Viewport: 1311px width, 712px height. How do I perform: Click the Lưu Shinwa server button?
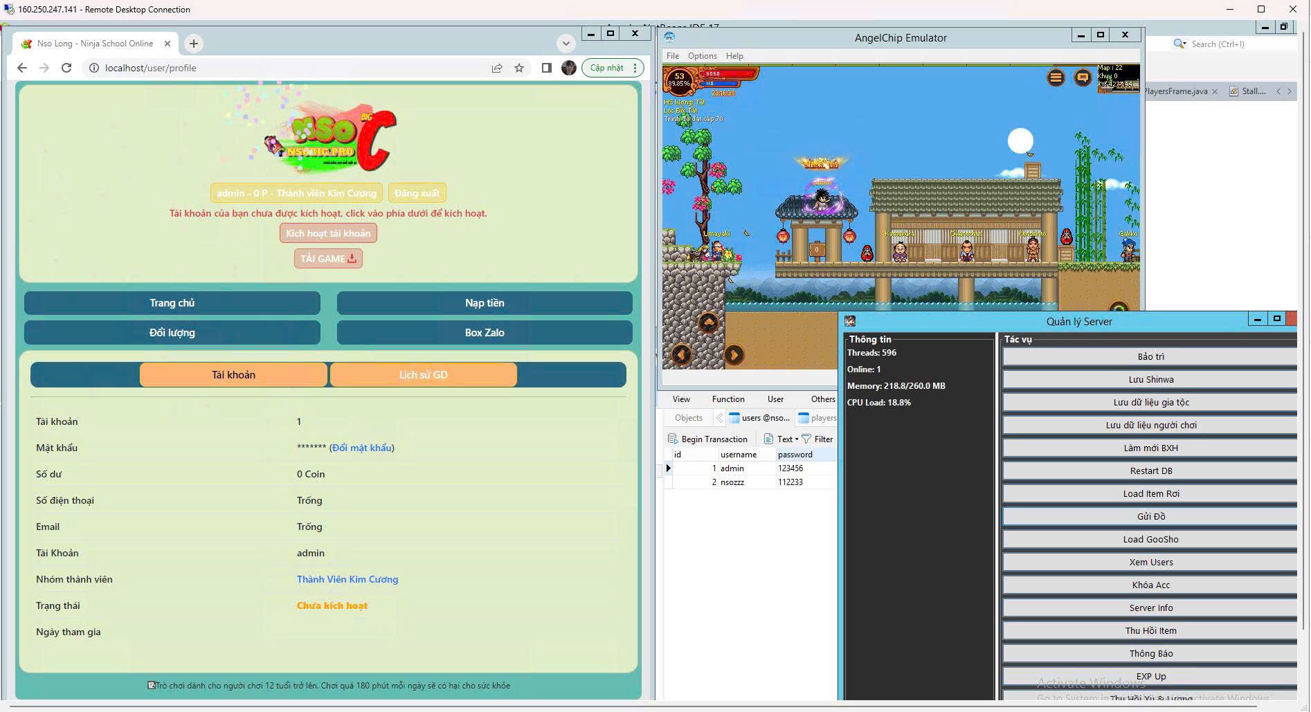(1150, 380)
